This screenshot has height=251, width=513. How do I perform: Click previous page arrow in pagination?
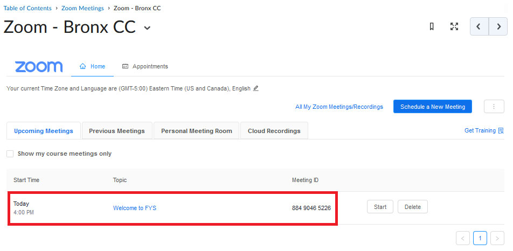(x=463, y=238)
